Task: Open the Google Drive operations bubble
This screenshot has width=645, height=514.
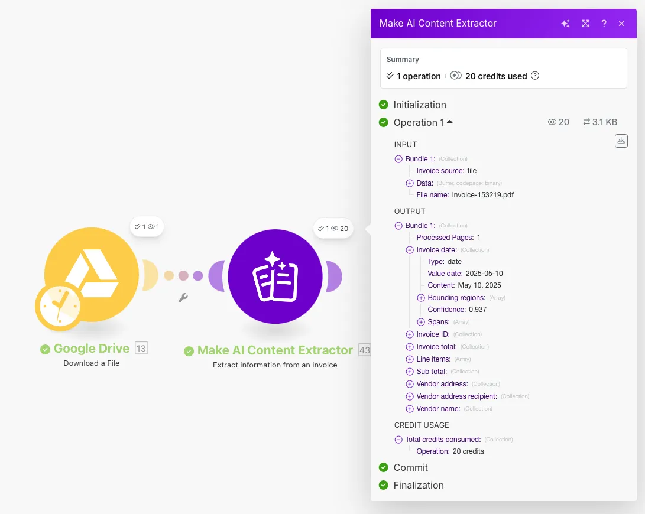Action: point(147,226)
